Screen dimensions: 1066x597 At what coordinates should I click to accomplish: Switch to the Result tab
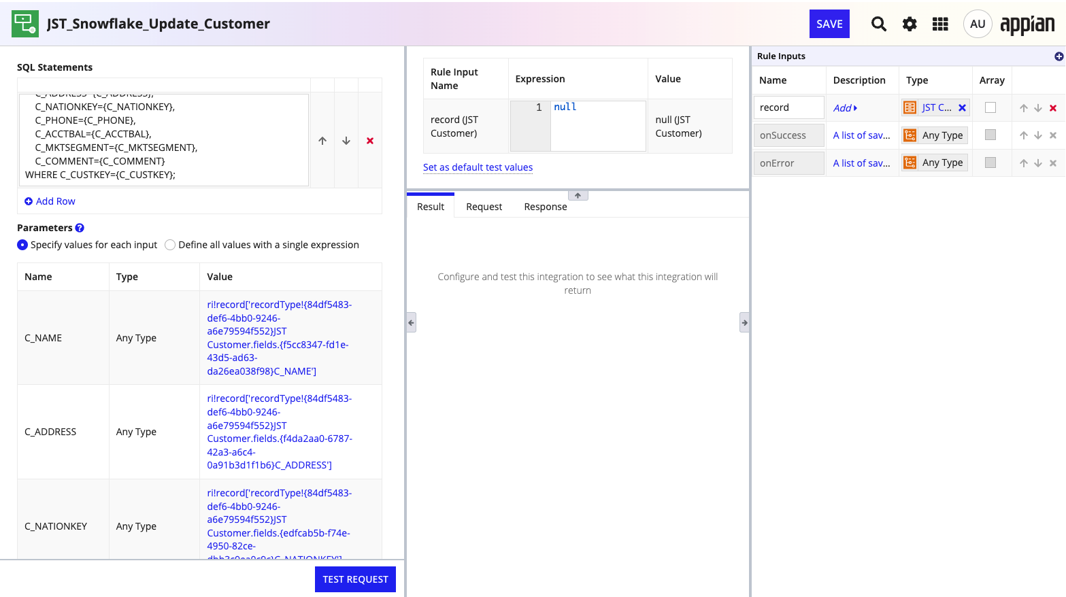click(431, 207)
